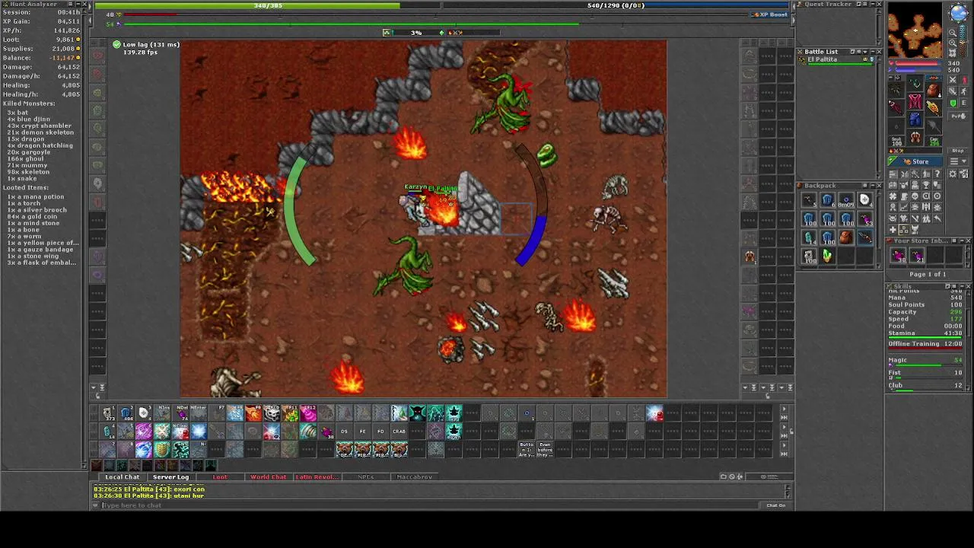The height and width of the screenshot is (548, 974).
Task: Minimize the Your Store Inbox panel
Action: click(x=962, y=241)
